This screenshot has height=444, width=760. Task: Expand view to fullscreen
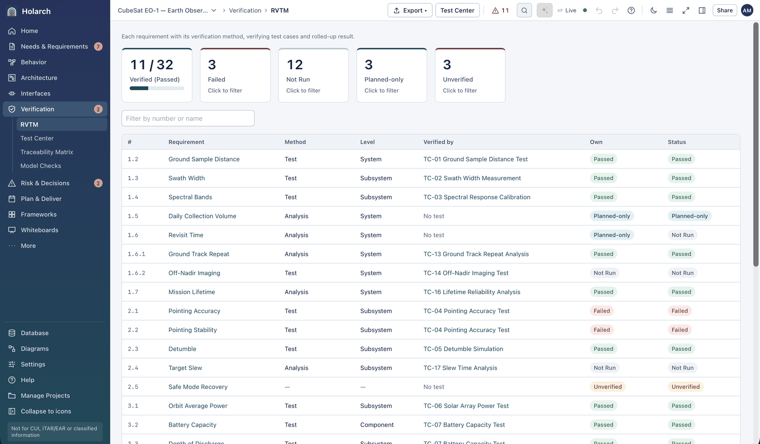pyautogui.click(x=686, y=10)
